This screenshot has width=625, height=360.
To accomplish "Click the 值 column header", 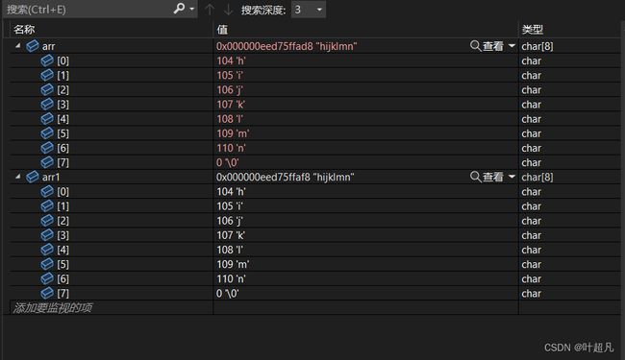I will coord(222,30).
